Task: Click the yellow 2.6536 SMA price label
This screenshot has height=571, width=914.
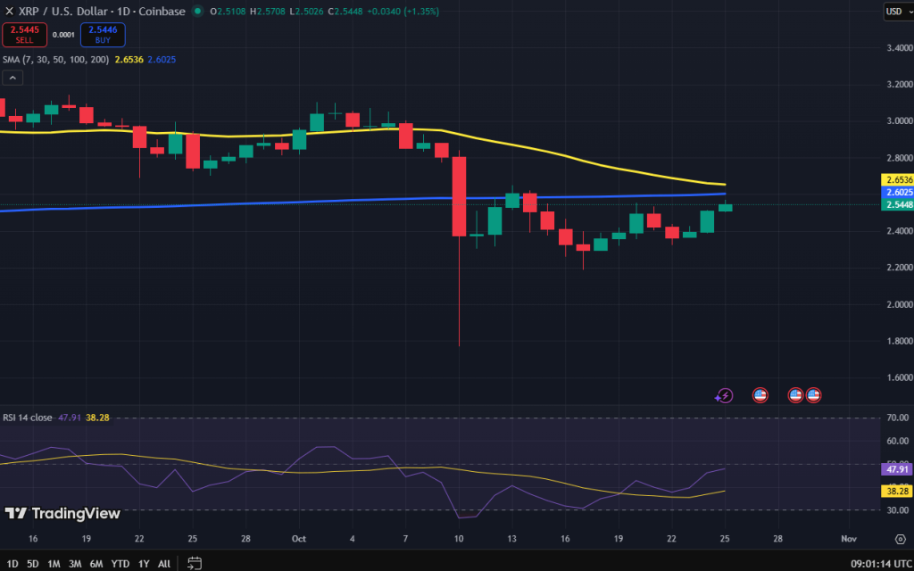Action: [x=899, y=179]
